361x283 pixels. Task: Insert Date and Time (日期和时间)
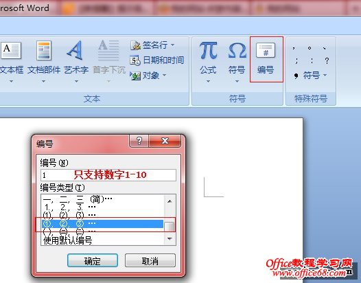coord(156,60)
